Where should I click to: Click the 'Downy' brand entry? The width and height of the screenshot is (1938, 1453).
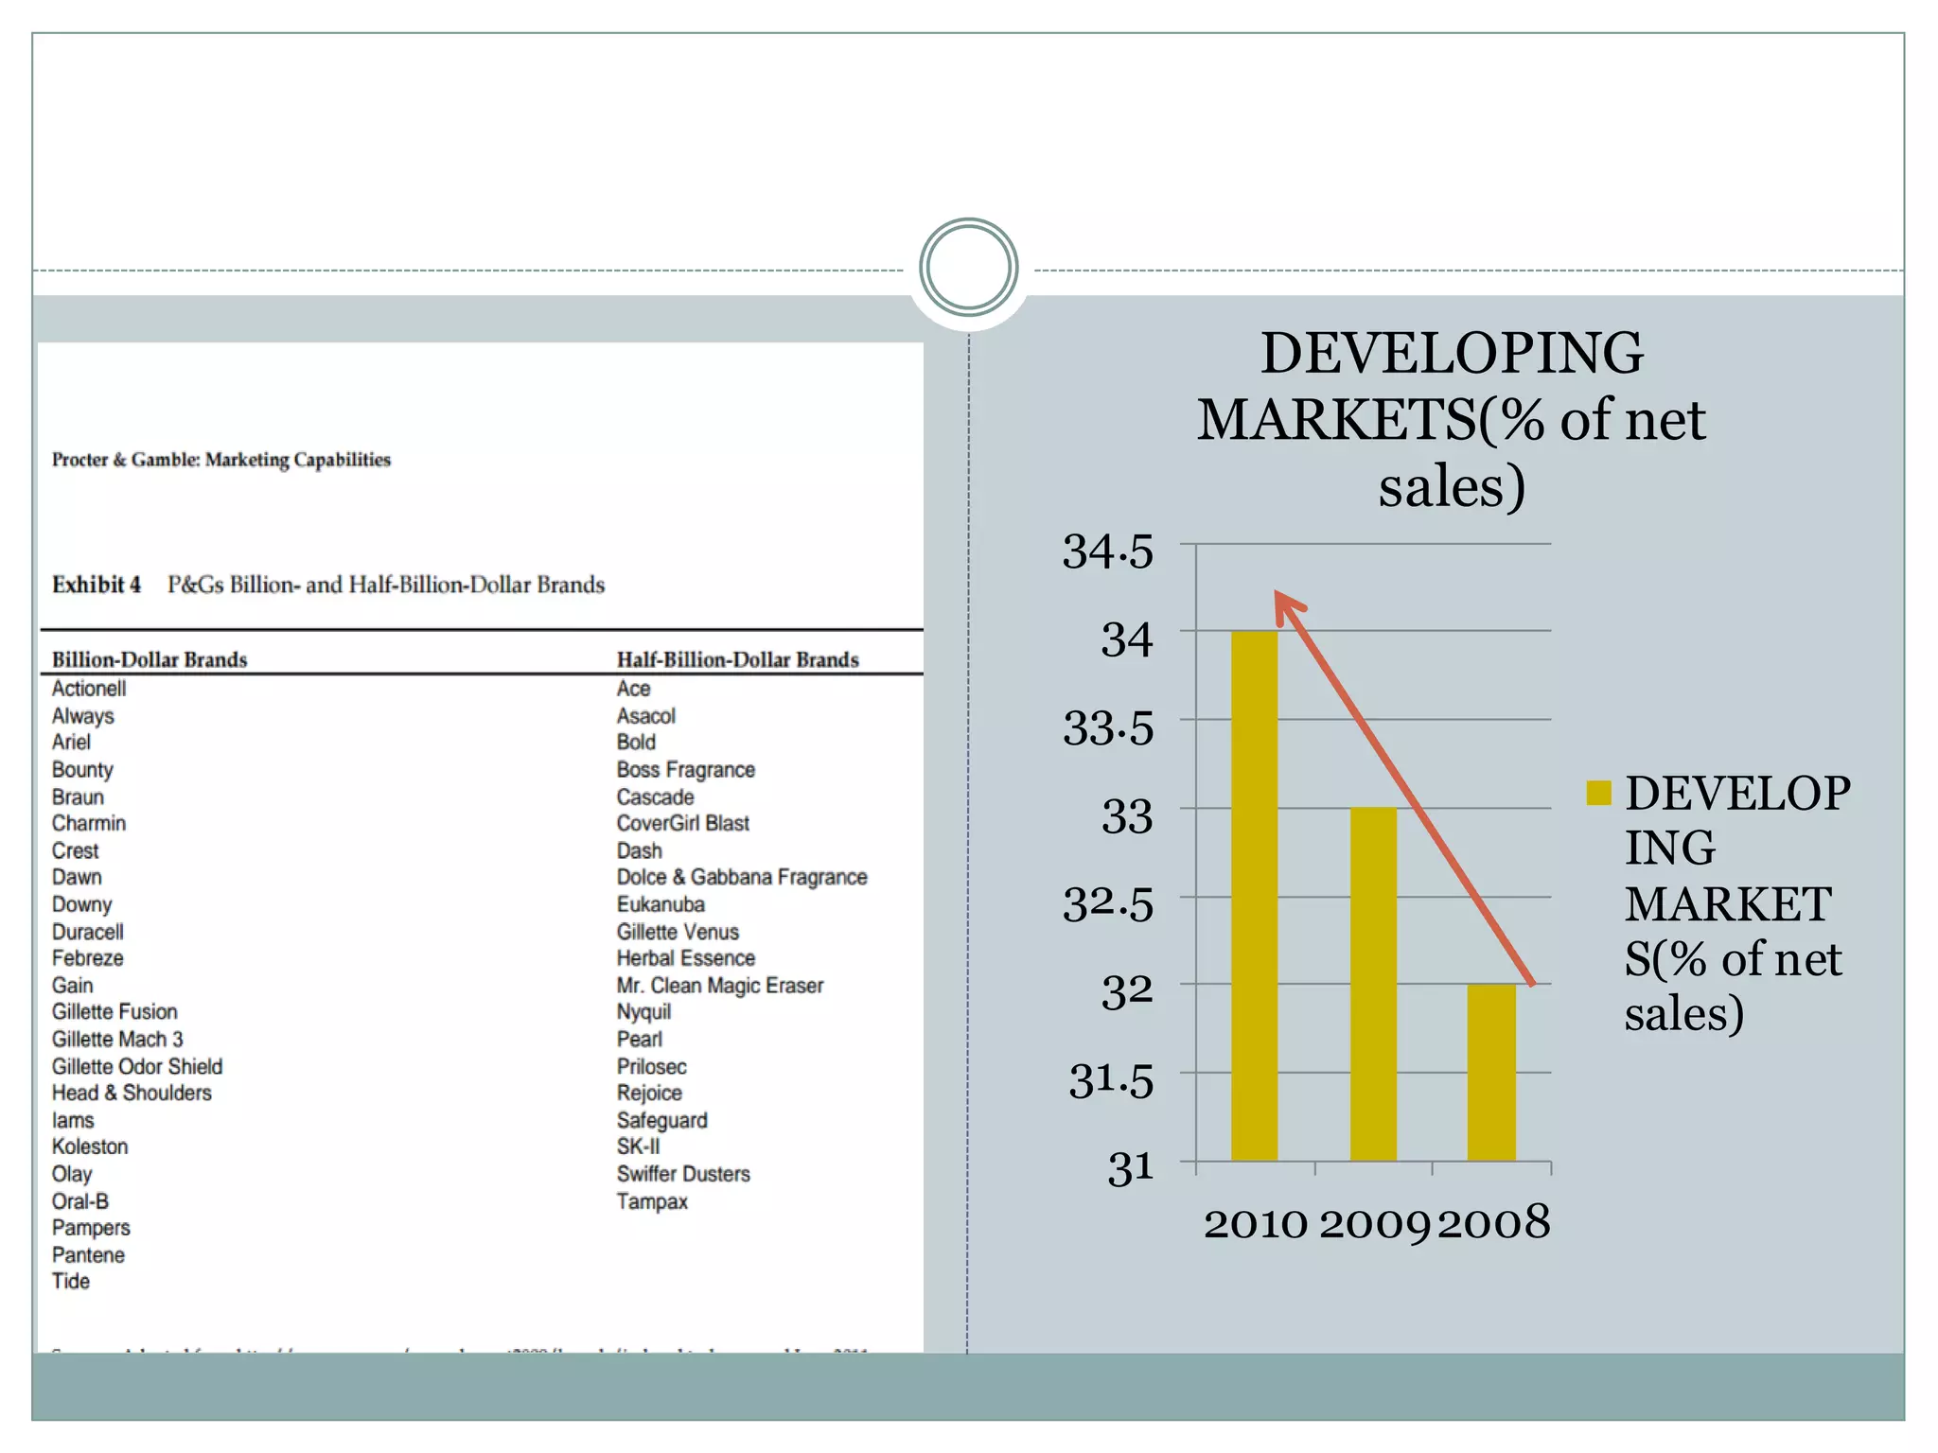(x=82, y=904)
